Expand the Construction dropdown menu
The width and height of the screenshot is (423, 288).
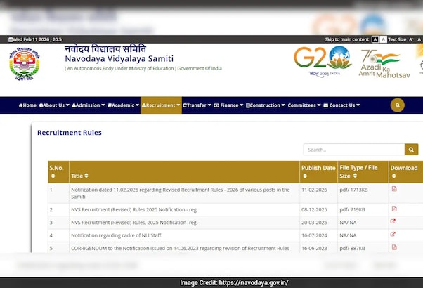[x=266, y=105]
